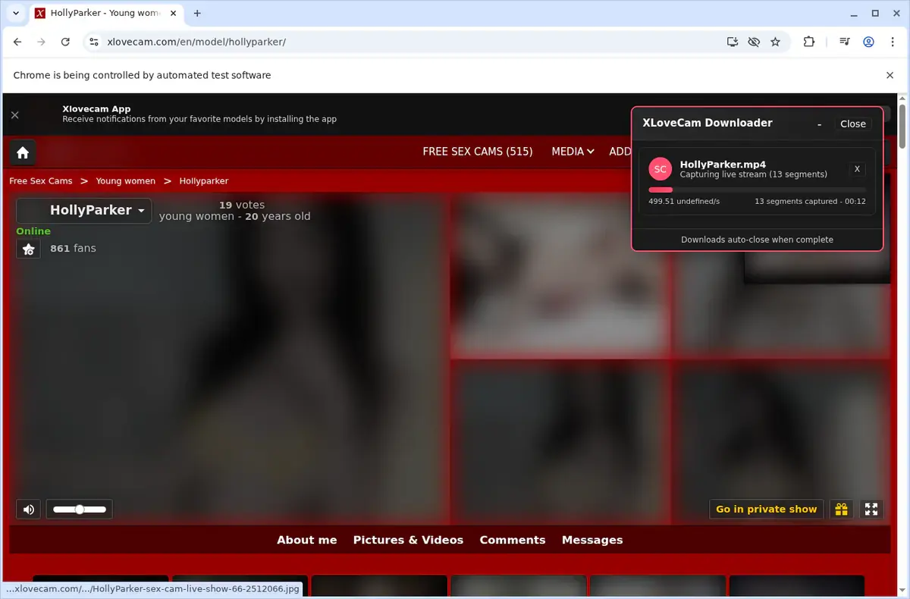
Task: Click the Hollyparker breadcrumb
Action: (204, 180)
